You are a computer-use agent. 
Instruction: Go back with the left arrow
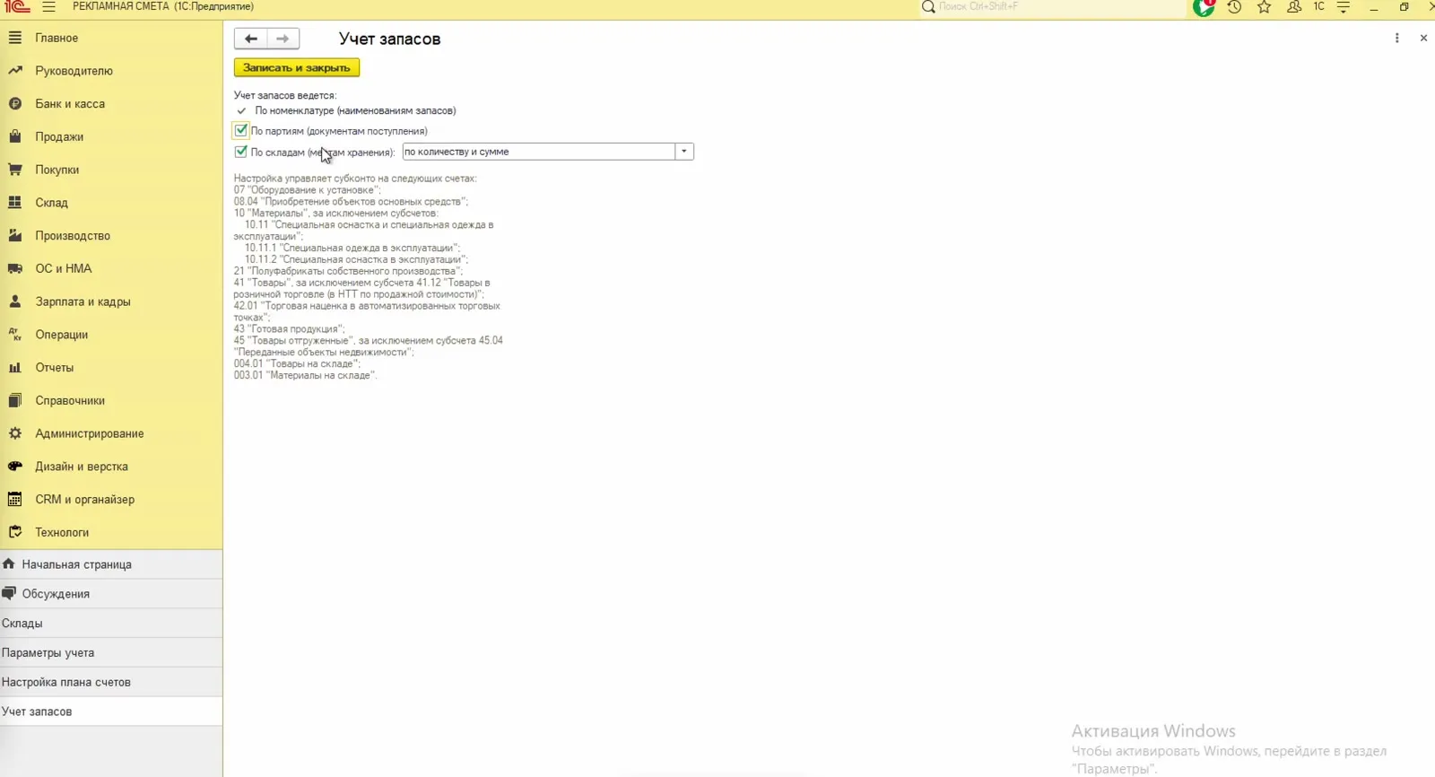pyautogui.click(x=251, y=39)
